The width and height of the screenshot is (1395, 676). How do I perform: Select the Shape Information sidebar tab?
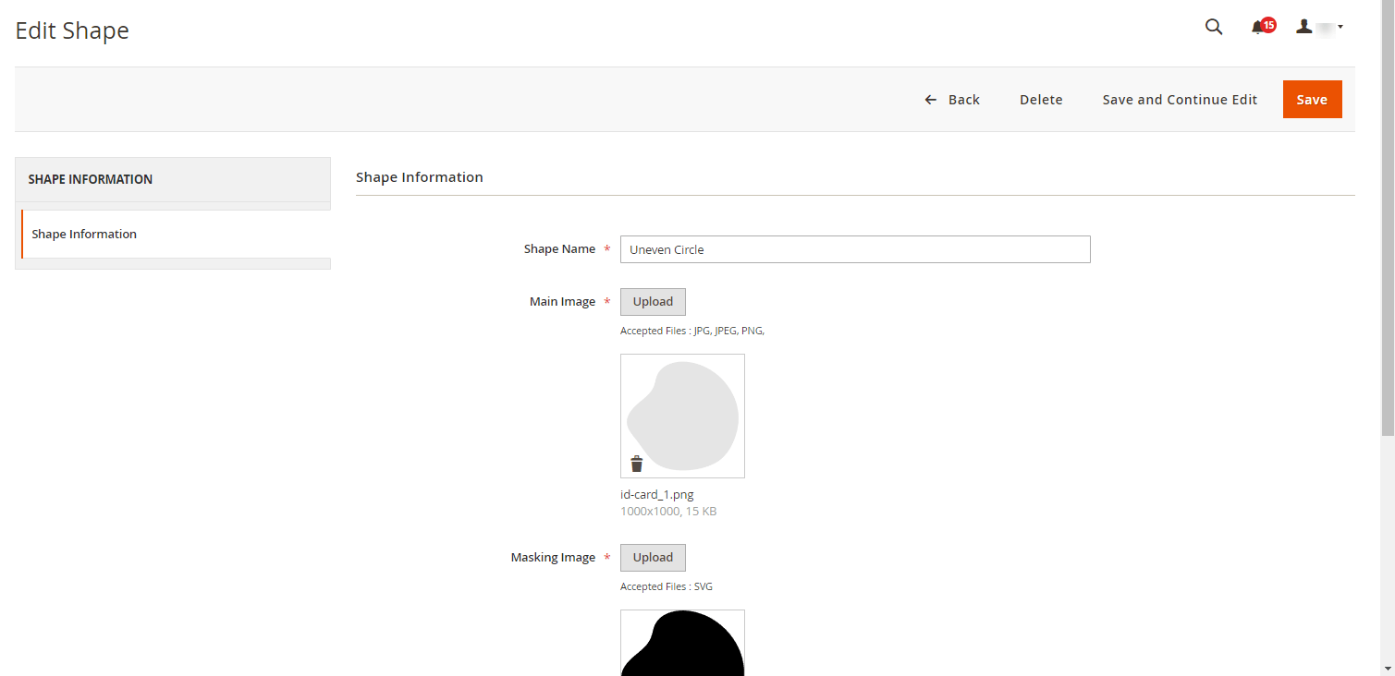click(x=176, y=234)
